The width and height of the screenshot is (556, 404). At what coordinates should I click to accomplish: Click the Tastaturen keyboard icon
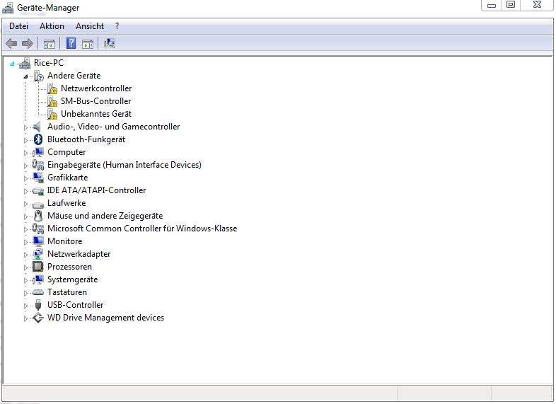click(38, 292)
